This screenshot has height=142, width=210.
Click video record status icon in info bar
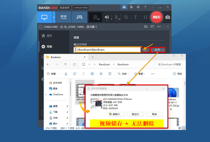(x=146, y=27)
